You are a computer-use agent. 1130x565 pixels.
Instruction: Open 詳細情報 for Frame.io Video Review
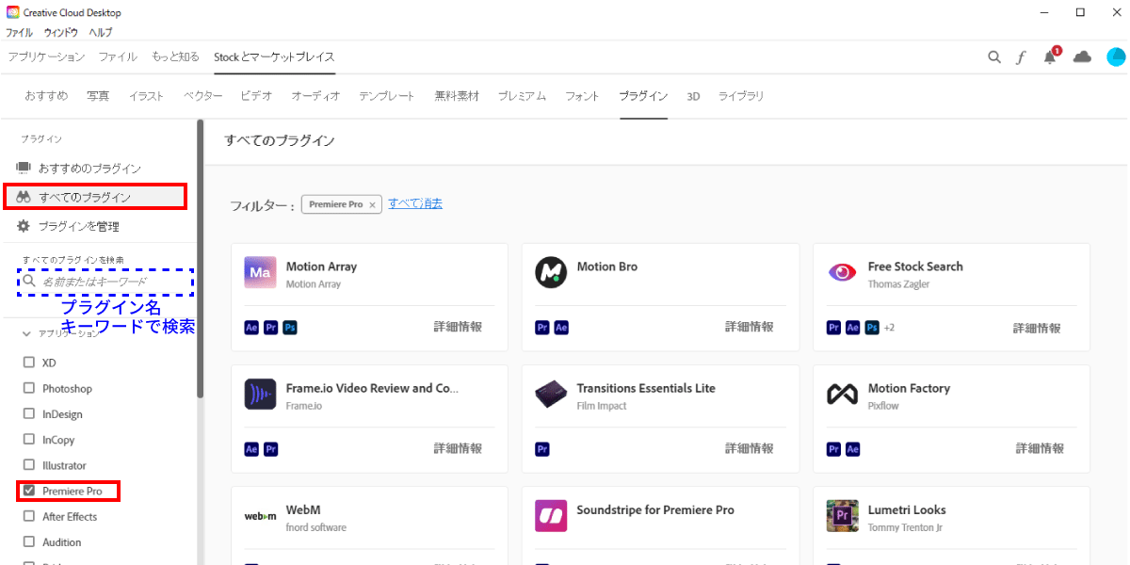coord(458,448)
